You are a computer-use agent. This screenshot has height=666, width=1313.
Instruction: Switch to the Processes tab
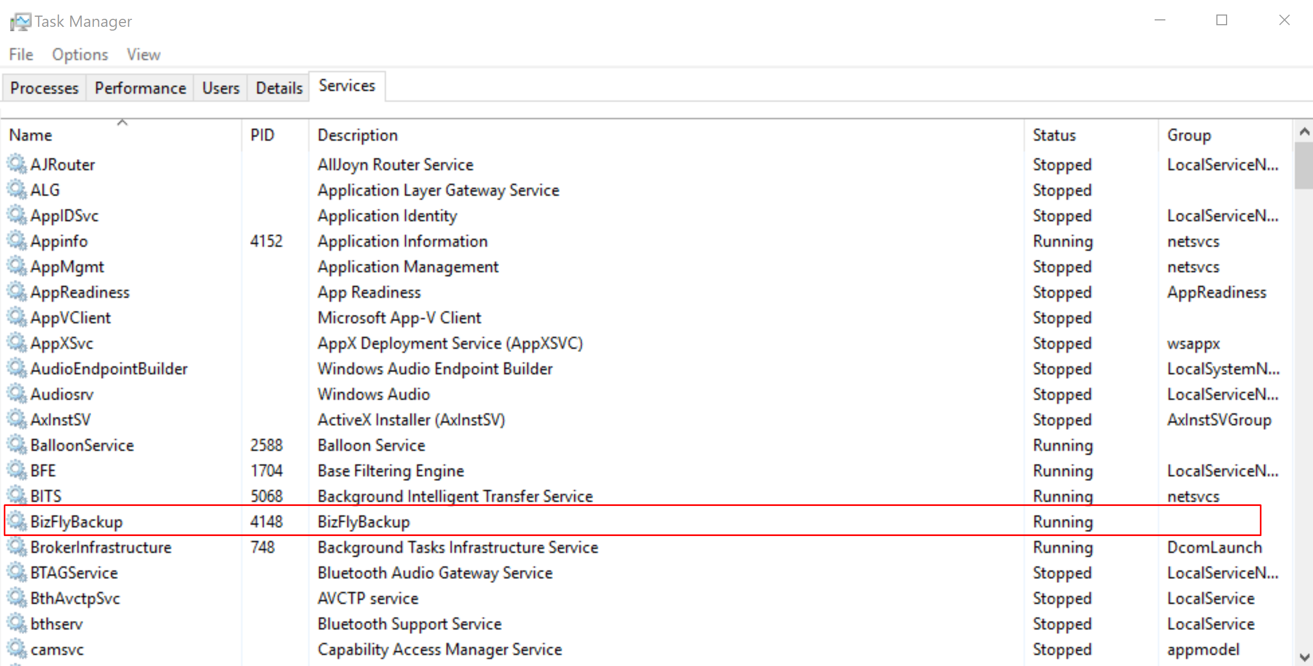(x=44, y=88)
